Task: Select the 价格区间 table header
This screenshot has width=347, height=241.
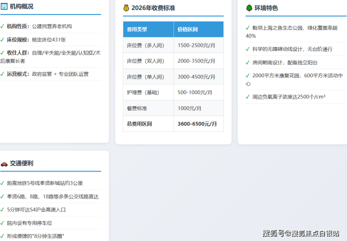Action: (198, 30)
